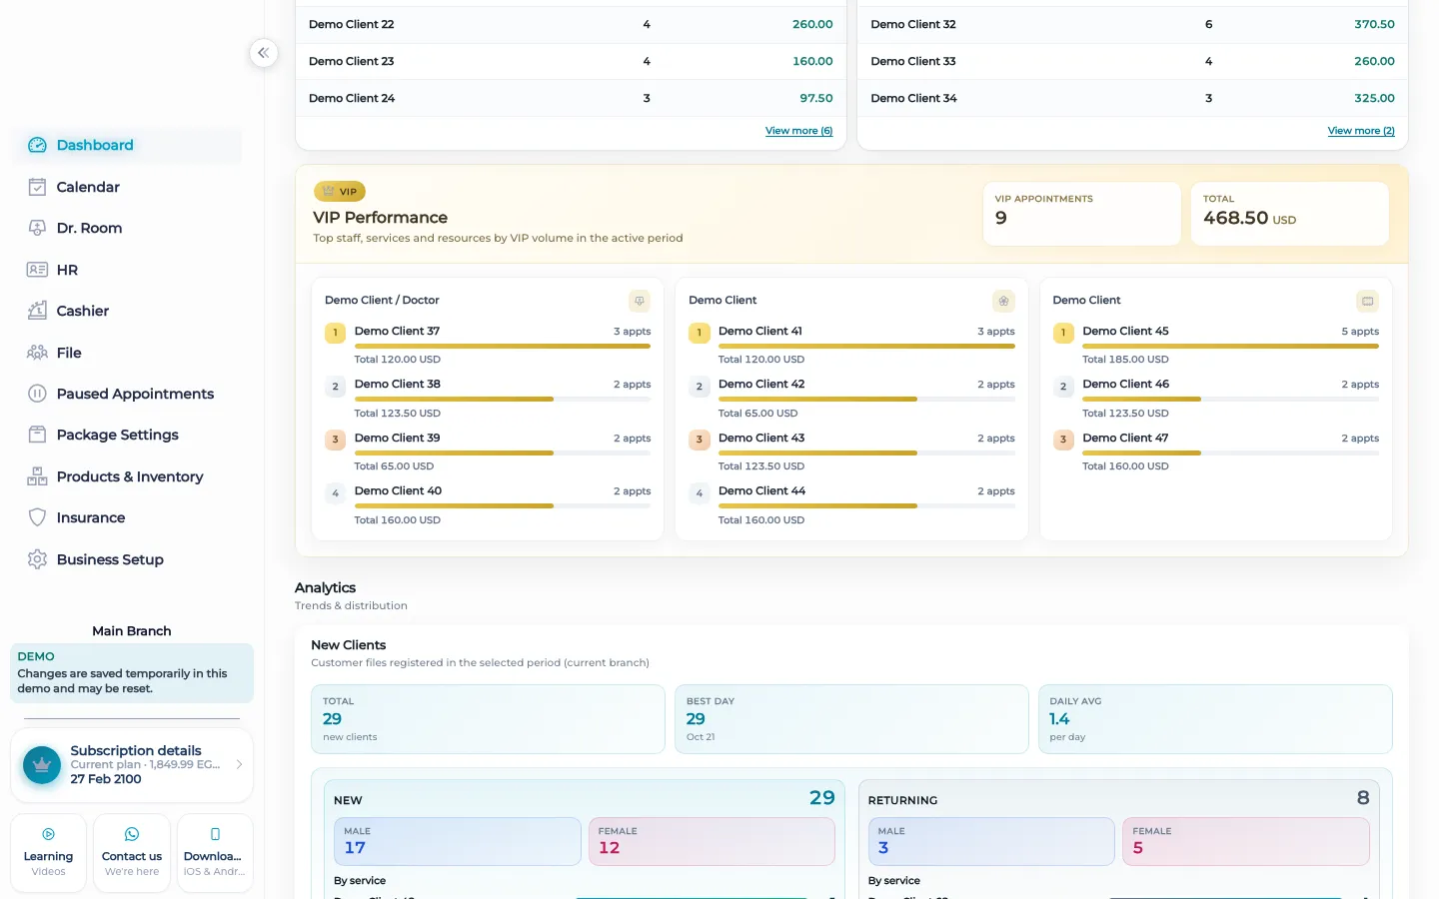Screen dimensions: 1439x899
Task: Click the Paused Appointments pause icon
Action: click(37, 394)
